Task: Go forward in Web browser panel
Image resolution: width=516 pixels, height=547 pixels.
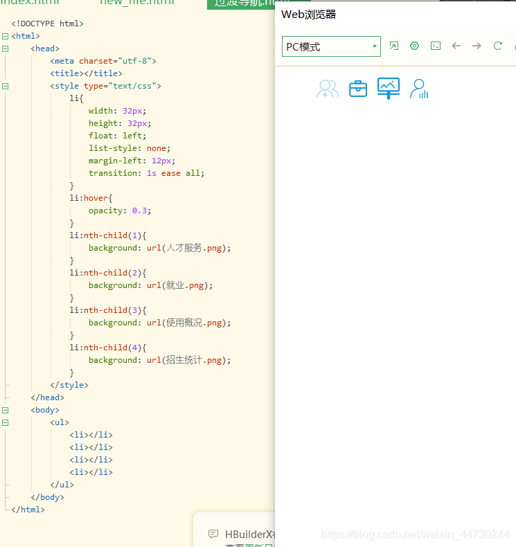Action: pyautogui.click(x=477, y=46)
